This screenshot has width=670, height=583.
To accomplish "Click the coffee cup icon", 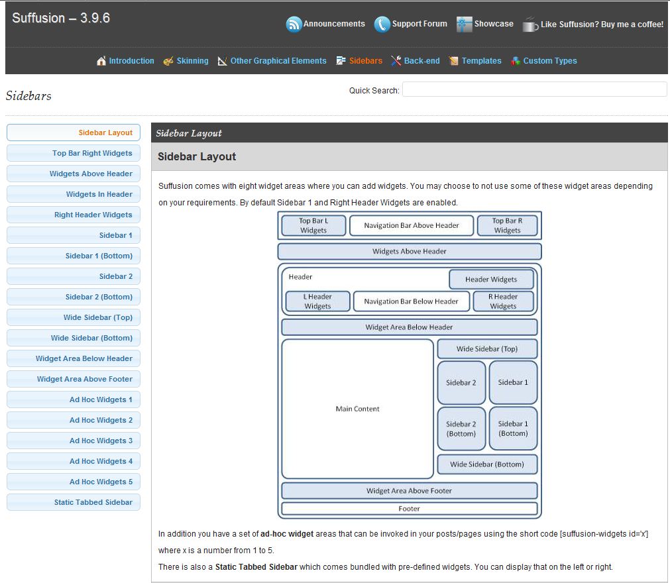I will tap(530, 25).
